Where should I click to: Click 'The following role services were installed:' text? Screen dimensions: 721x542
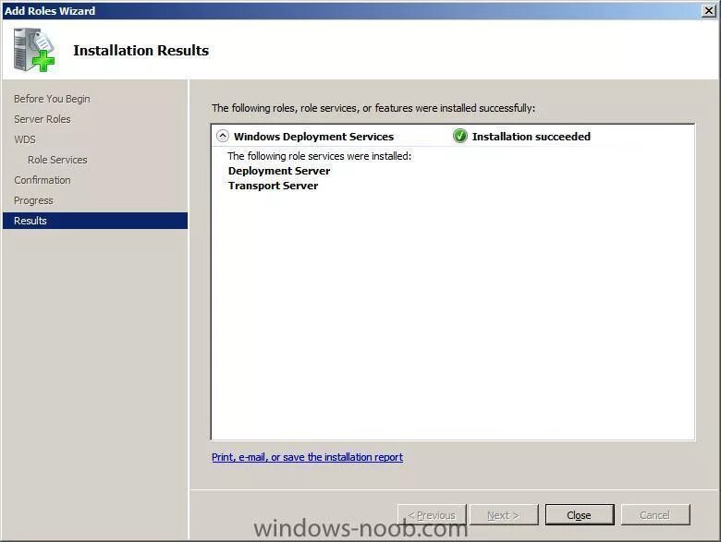click(319, 156)
